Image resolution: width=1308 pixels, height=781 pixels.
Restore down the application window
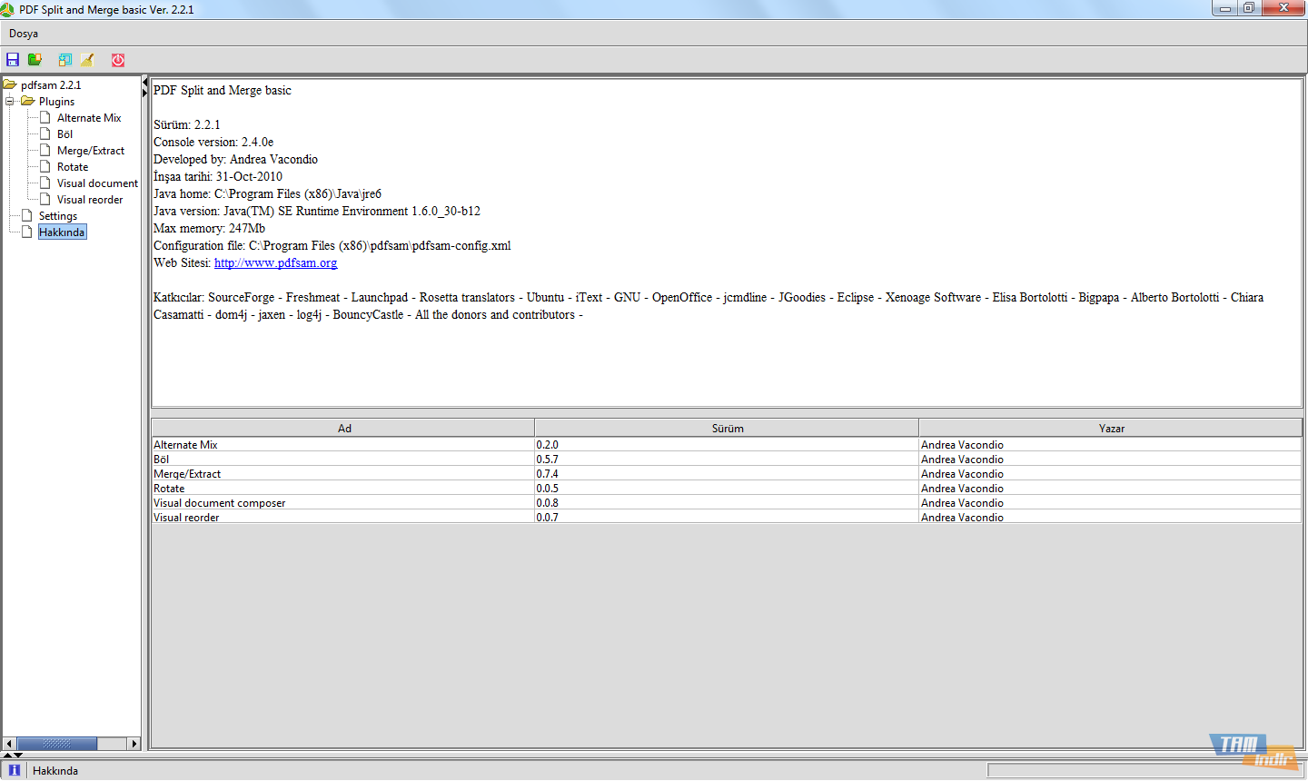click(x=1249, y=8)
